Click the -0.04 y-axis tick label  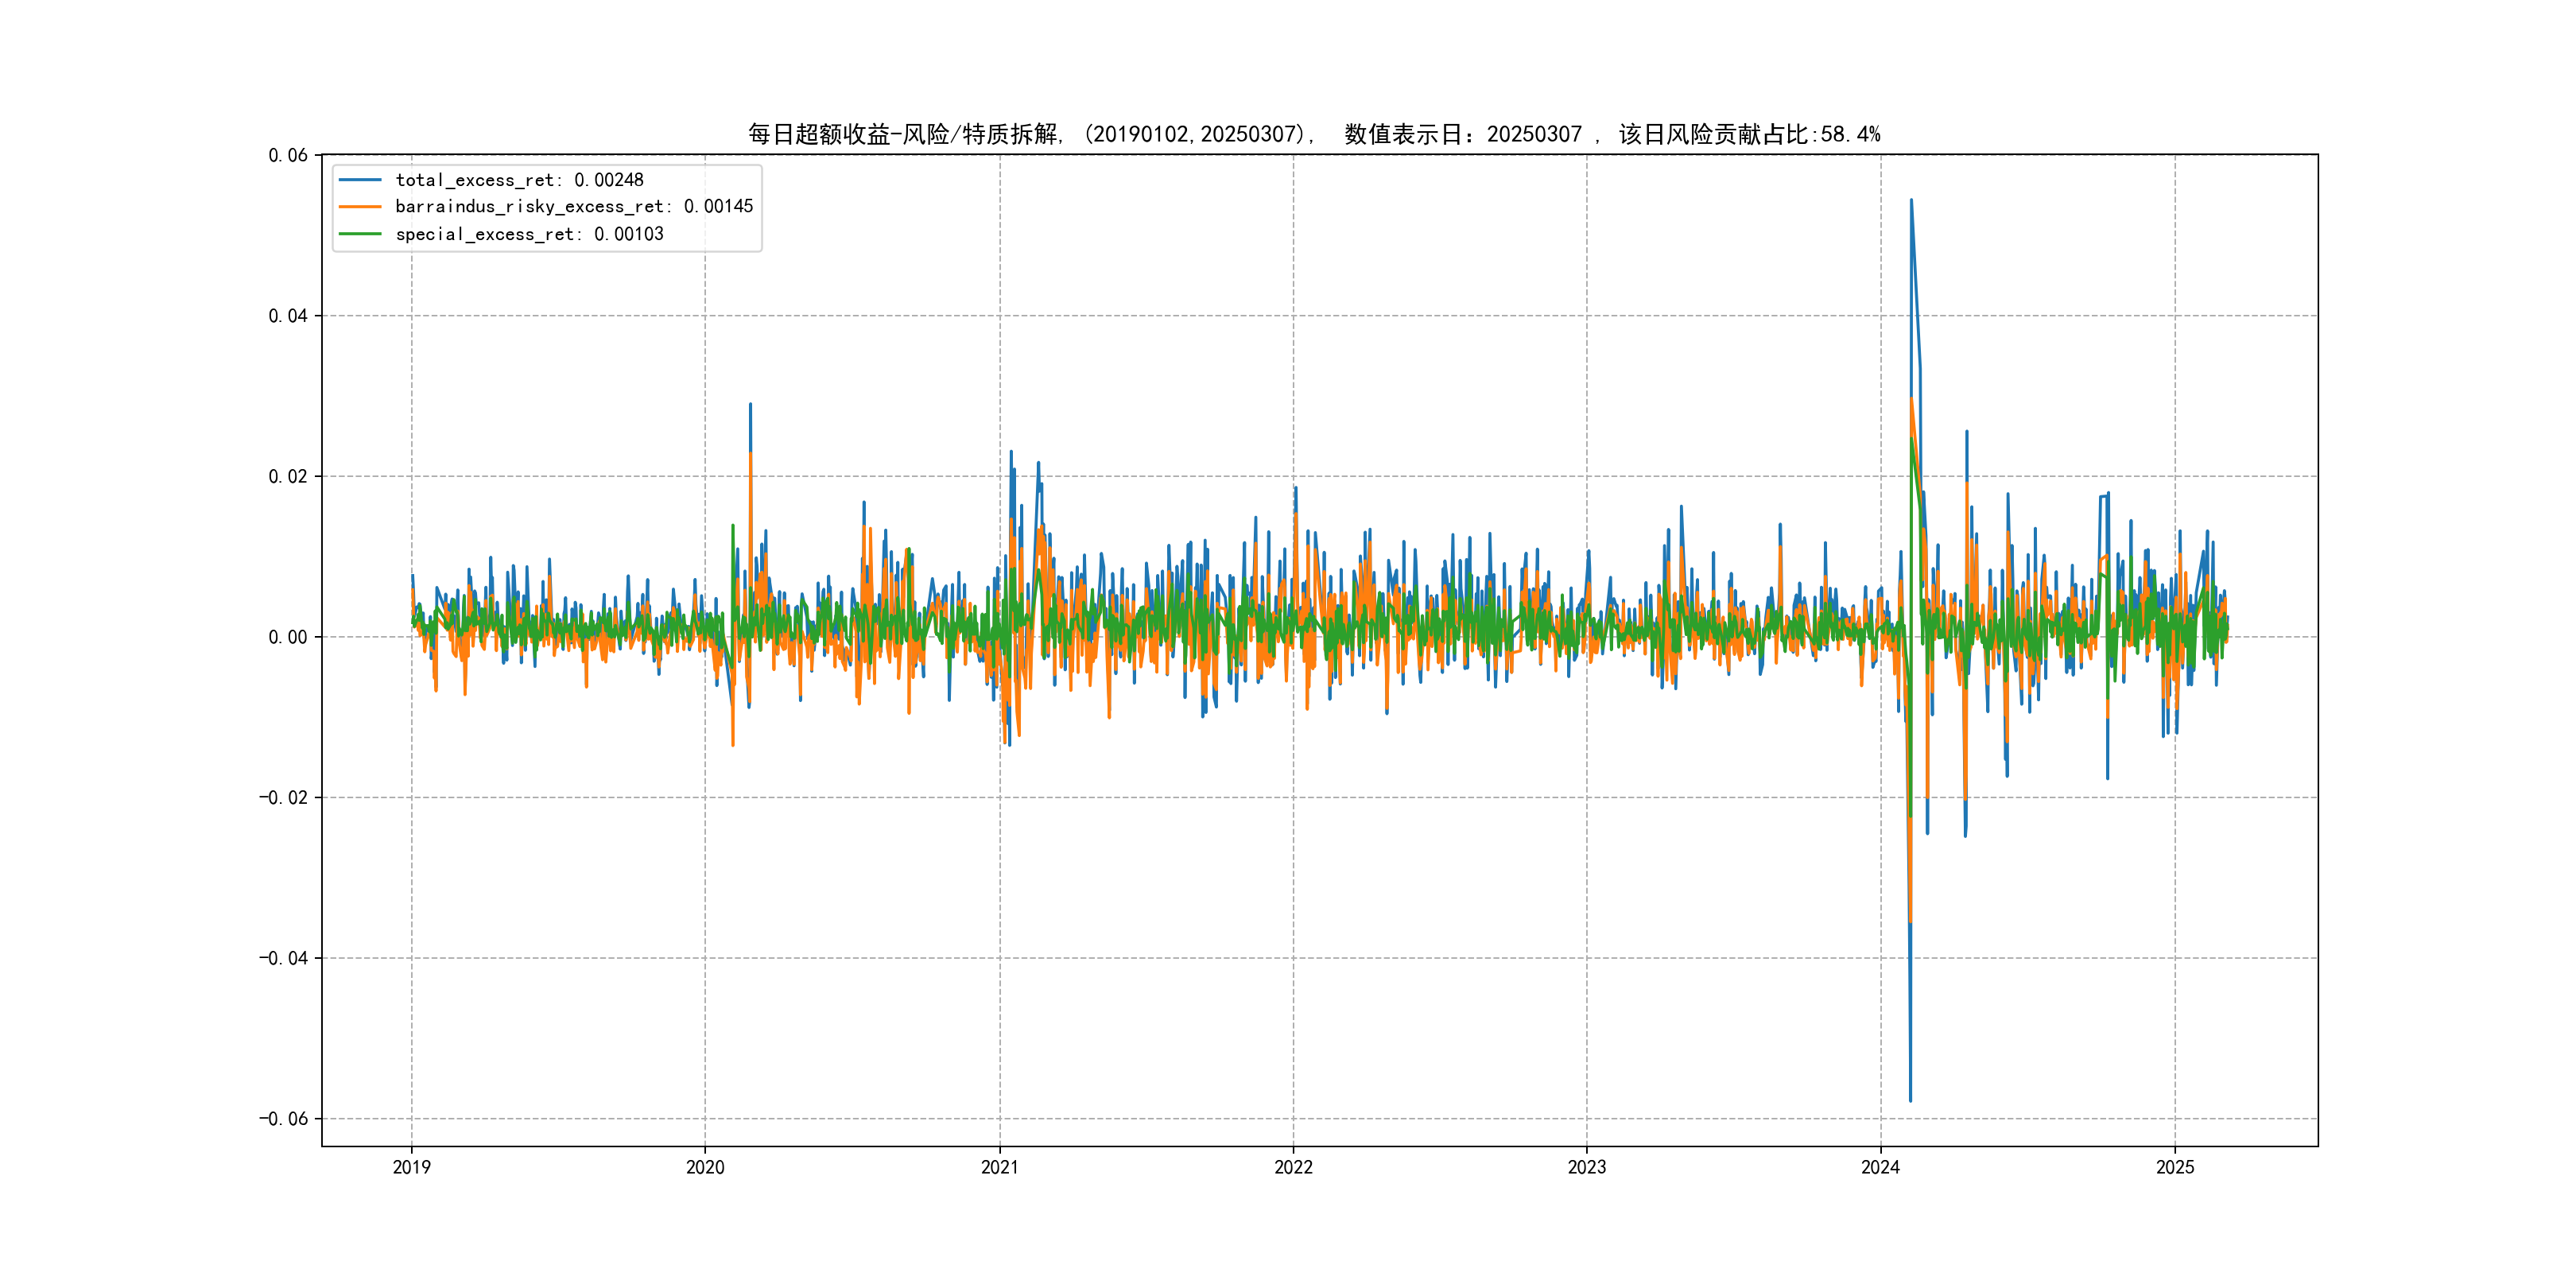pyautogui.click(x=283, y=958)
